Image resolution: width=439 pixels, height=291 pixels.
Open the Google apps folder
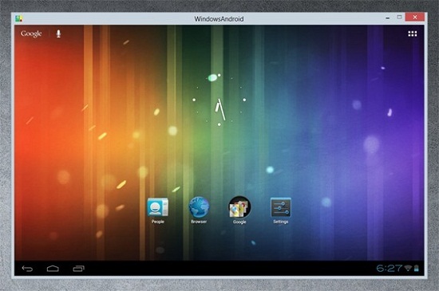pos(239,207)
